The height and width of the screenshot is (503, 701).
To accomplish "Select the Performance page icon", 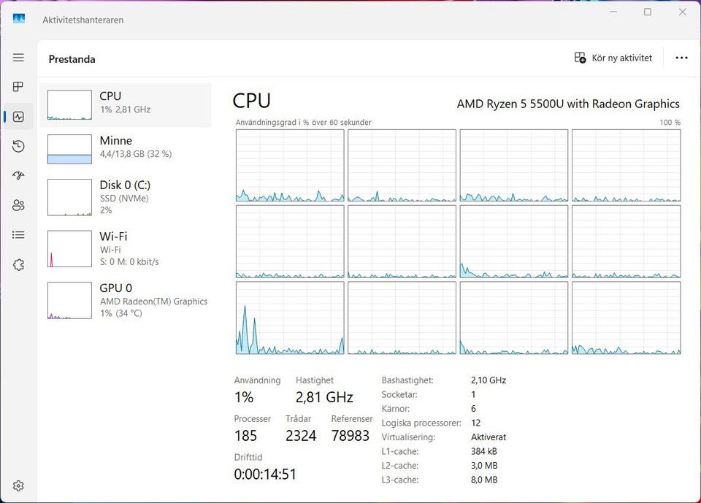I will 18,117.
